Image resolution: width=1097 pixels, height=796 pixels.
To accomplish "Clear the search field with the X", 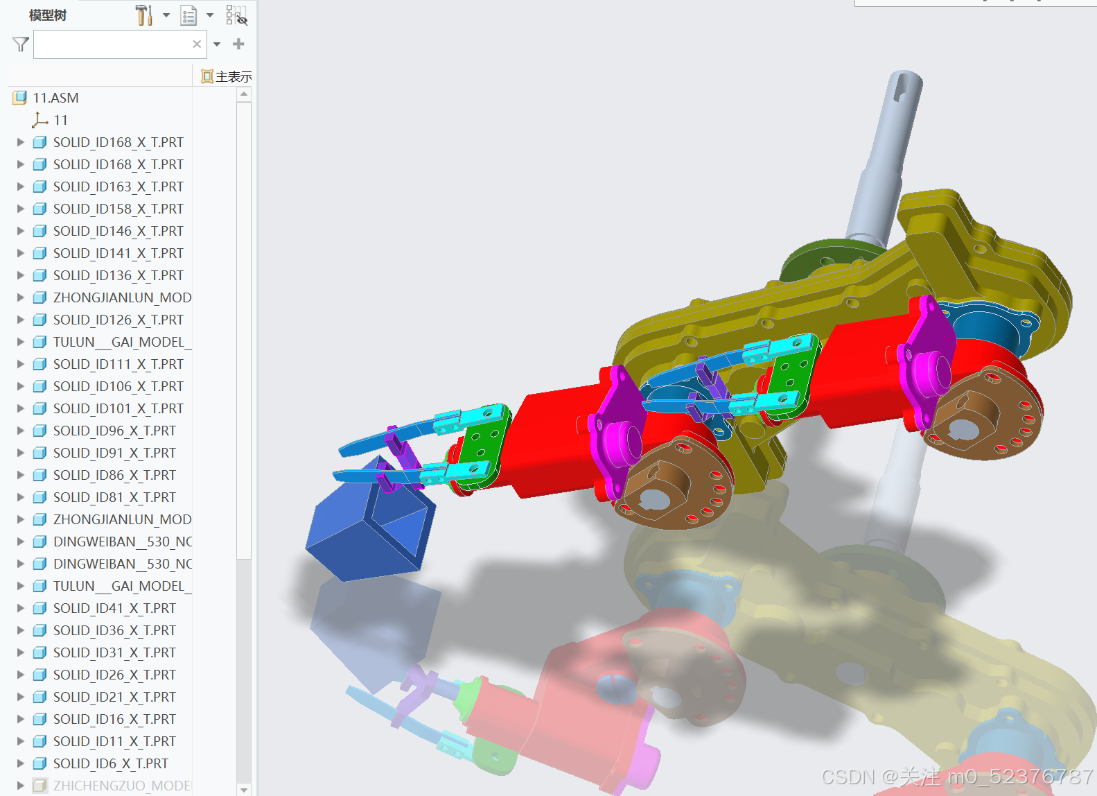I will [197, 44].
